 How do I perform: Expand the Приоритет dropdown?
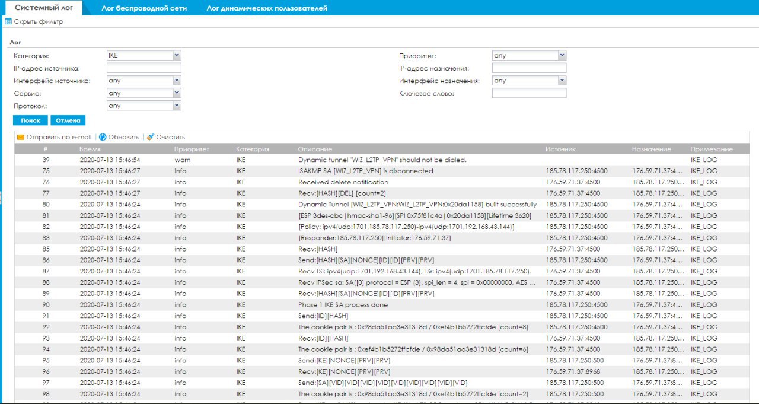(x=529, y=55)
